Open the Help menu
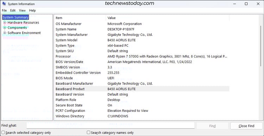Screen dimensions: 264x136 click(x=32, y=11)
